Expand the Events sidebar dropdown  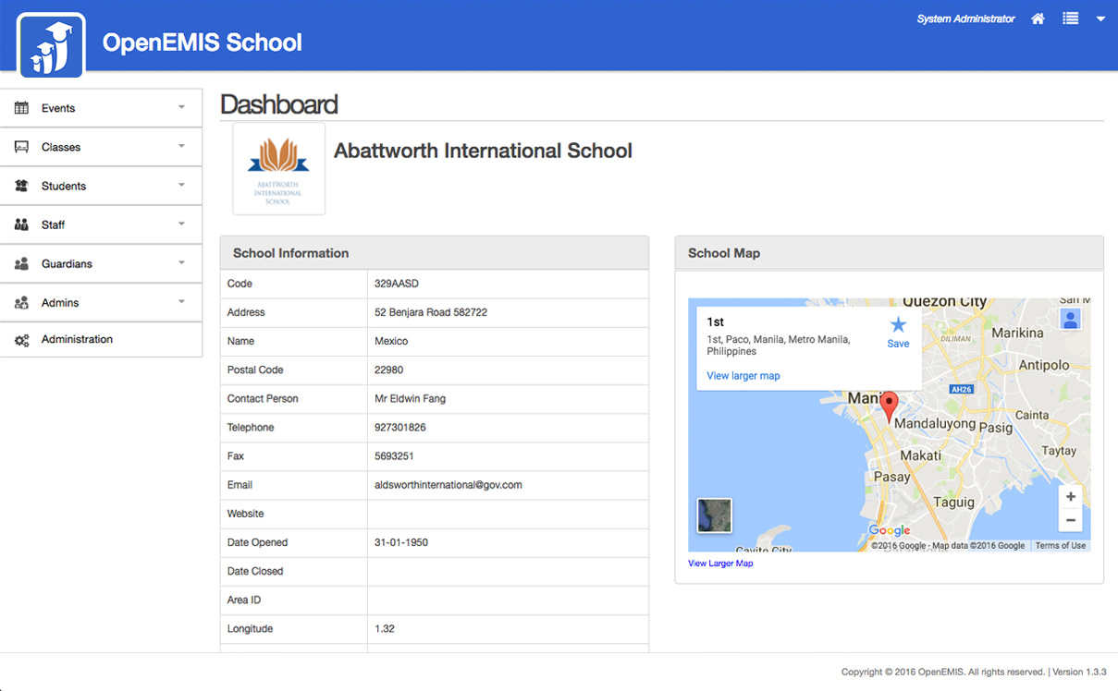tap(183, 107)
